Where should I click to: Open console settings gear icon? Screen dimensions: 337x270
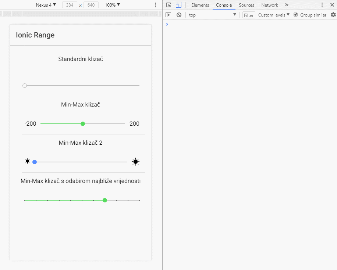333,15
